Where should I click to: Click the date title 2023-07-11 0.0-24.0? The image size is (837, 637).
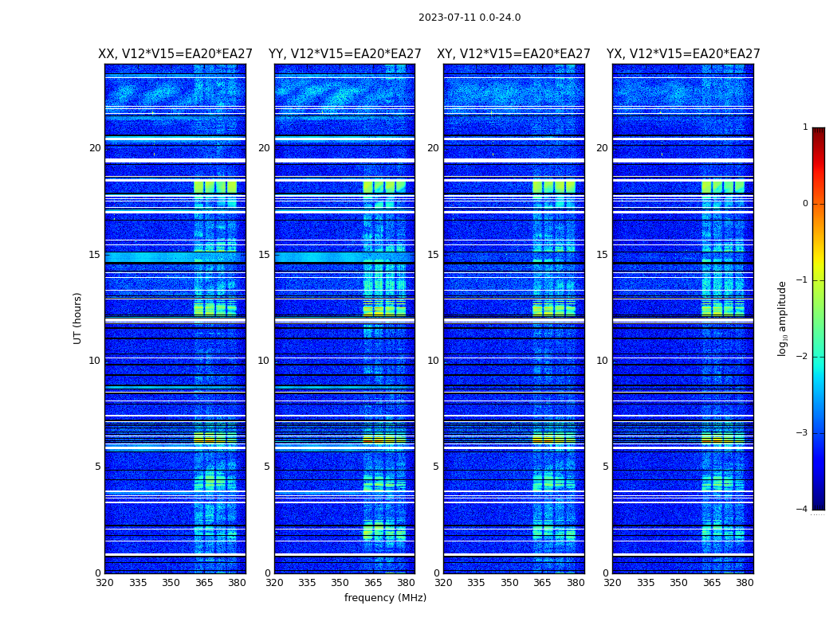pos(470,18)
